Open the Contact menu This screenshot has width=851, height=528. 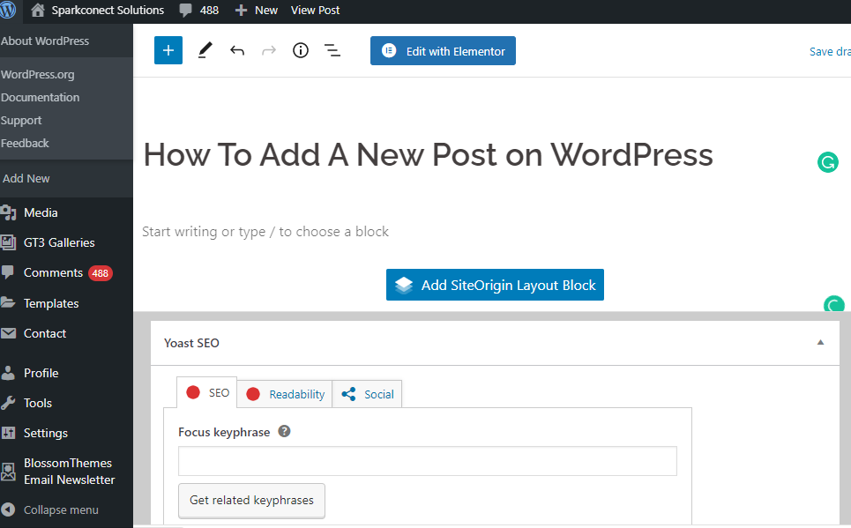pyautogui.click(x=45, y=334)
